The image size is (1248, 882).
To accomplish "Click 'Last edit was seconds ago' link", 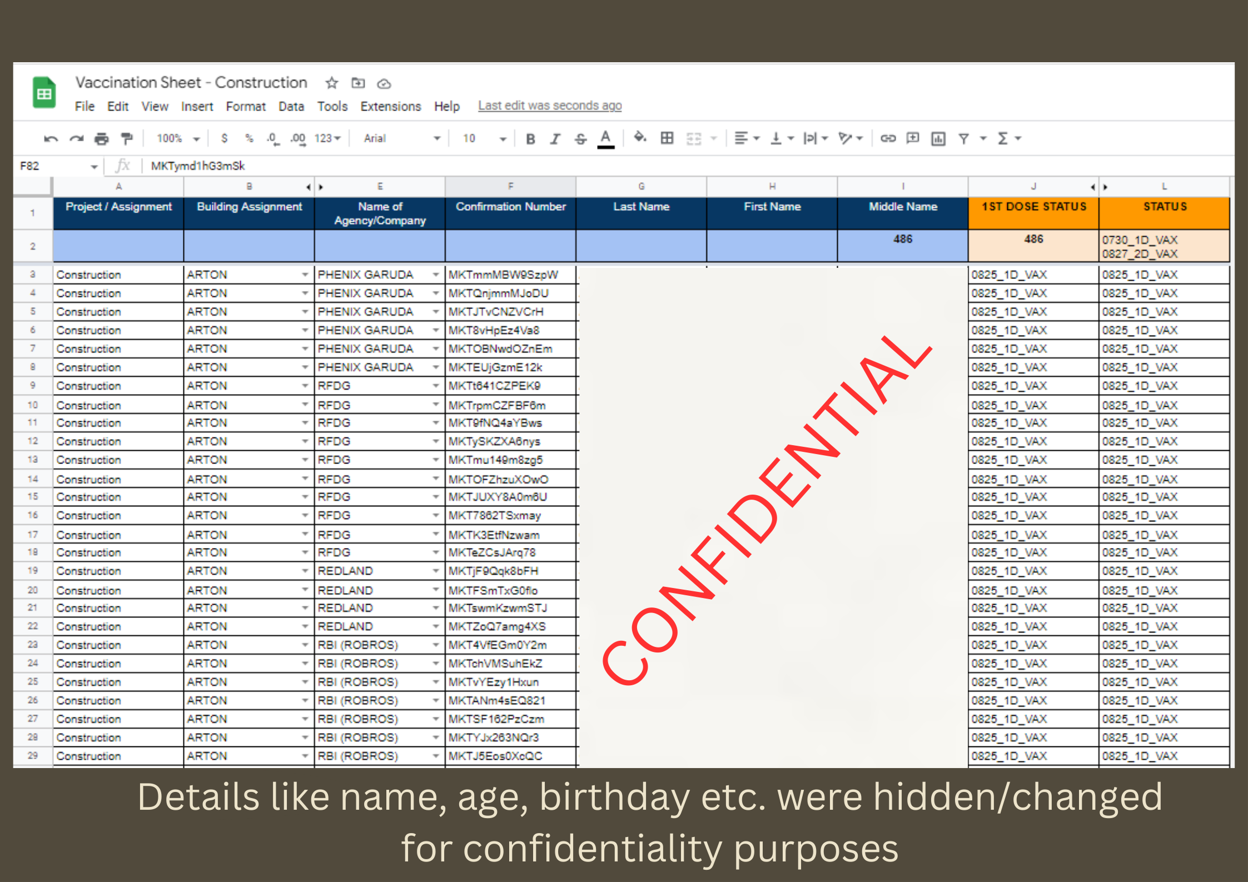I will [550, 106].
